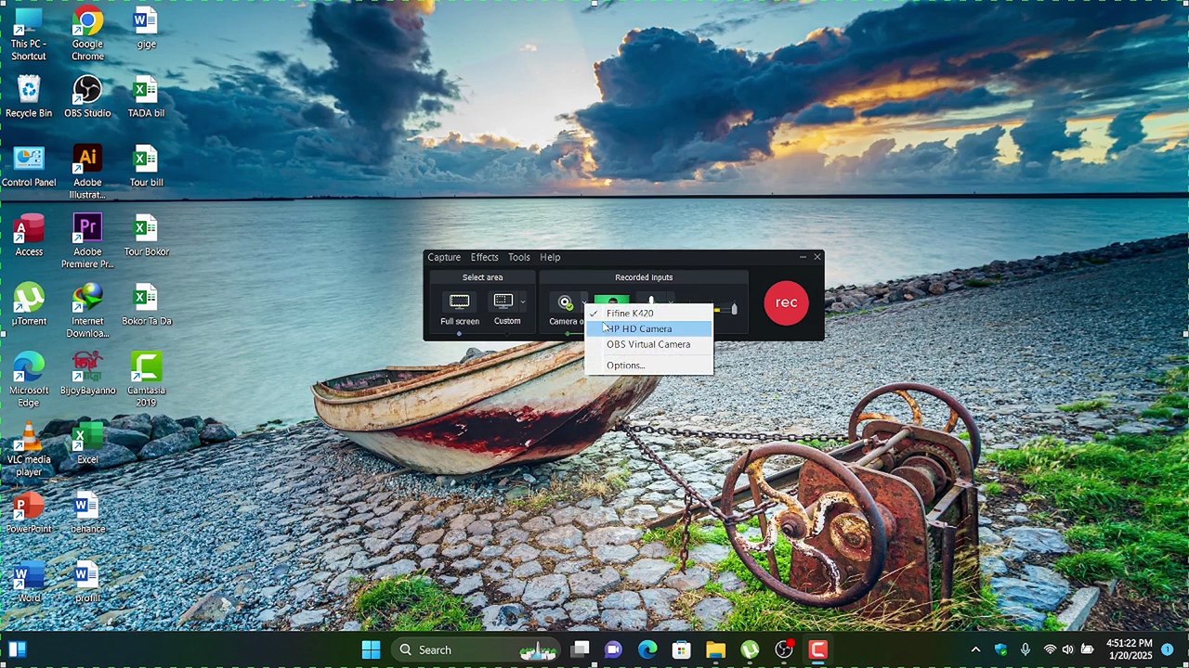Open This PC shortcut on desktop
This screenshot has width=1189, height=668.
29,34
